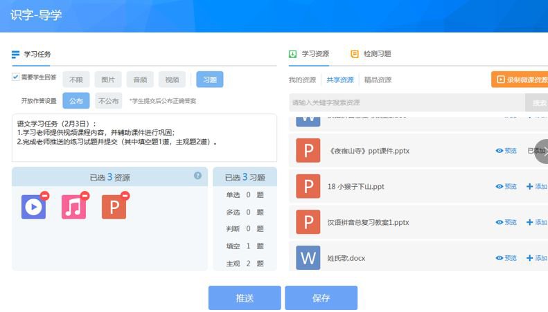Click the help question mark icon
This screenshot has width=548, height=312.
tap(197, 176)
